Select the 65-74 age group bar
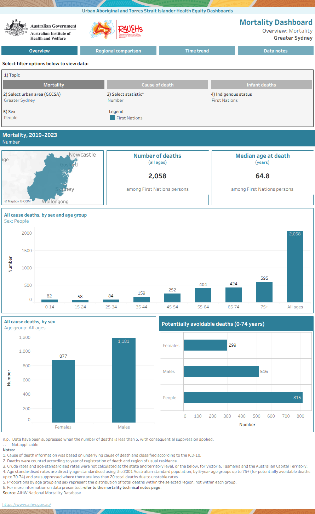Viewport: 315px width, 514px height. pyautogui.click(x=234, y=295)
